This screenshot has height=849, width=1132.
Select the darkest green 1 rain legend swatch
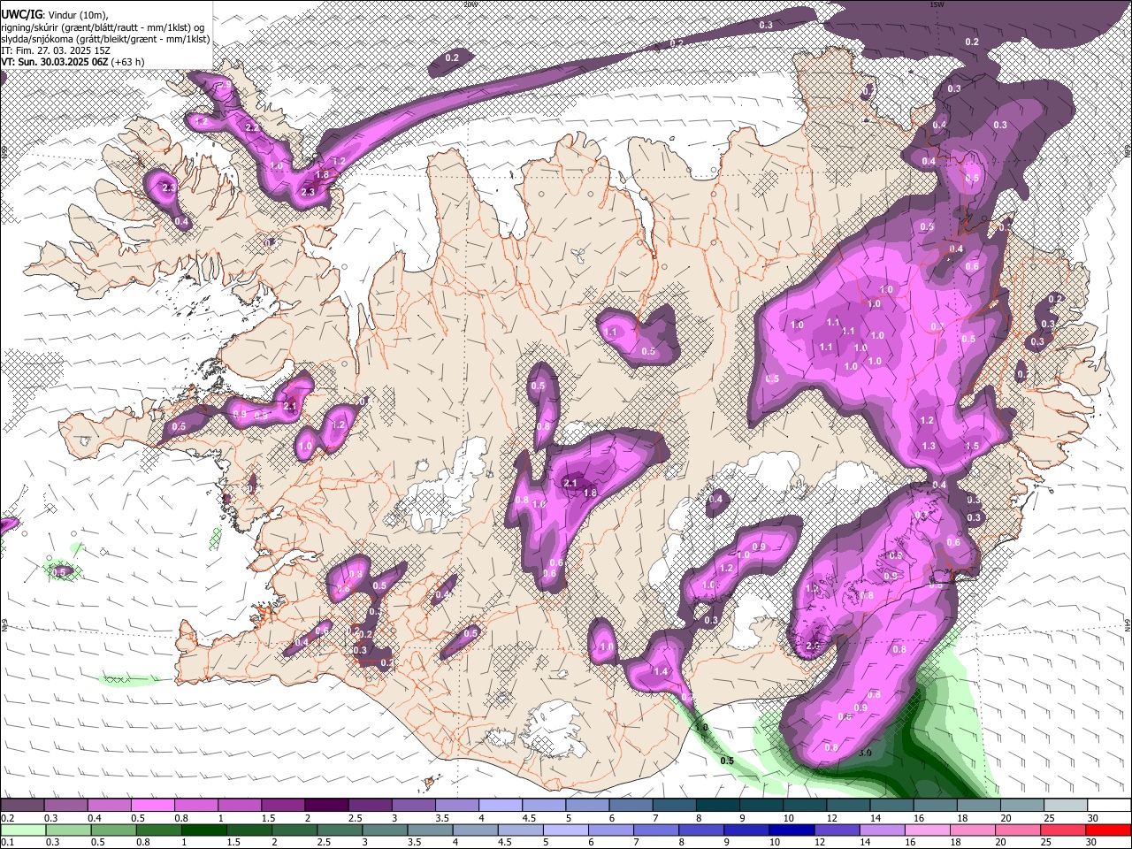pos(203,830)
